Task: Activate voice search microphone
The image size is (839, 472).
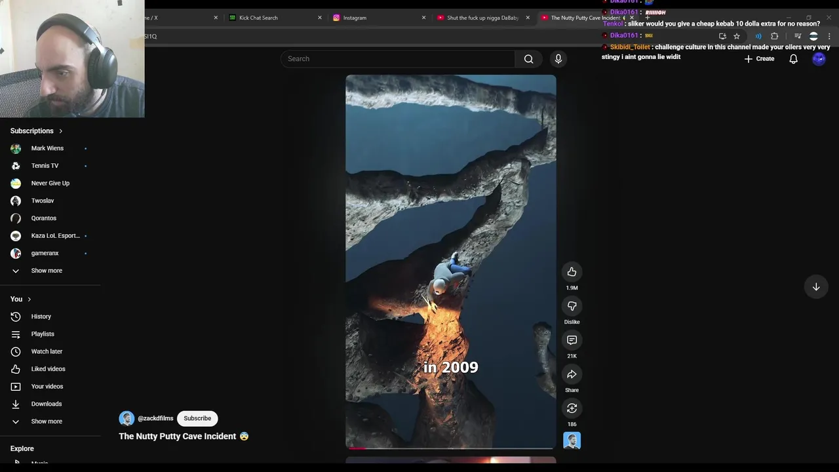Action: [x=558, y=59]
